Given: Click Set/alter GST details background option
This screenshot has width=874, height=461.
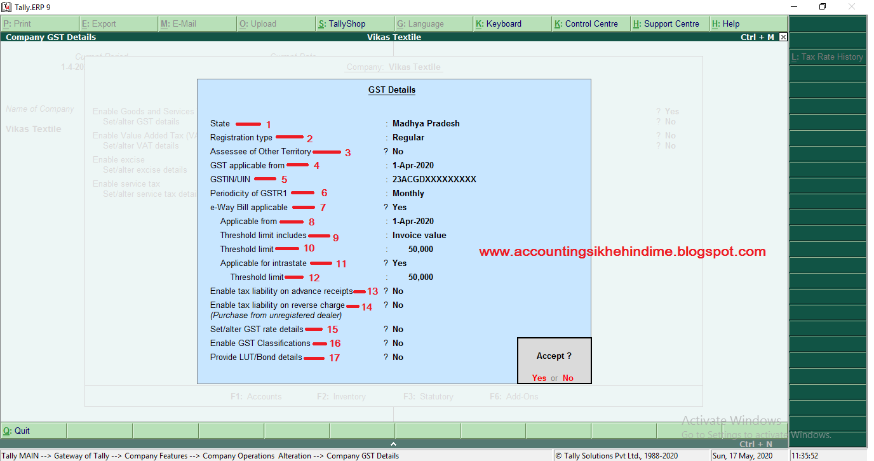Looking at the screenshot, I should pos(141,121).
